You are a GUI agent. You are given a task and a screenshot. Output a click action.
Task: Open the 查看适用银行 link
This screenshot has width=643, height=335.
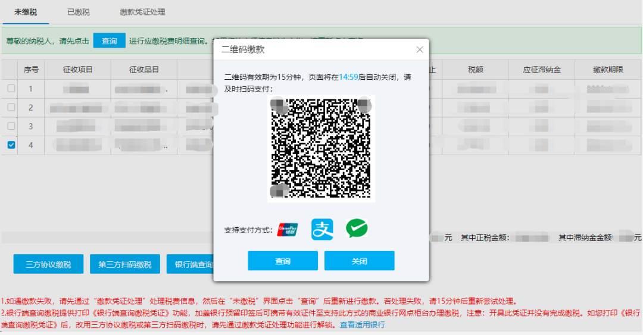click(363, 325)
